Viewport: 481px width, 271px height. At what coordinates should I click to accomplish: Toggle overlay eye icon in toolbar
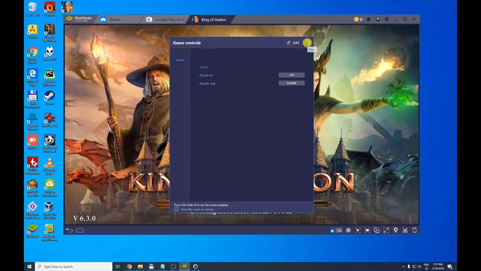click(348, 230)
